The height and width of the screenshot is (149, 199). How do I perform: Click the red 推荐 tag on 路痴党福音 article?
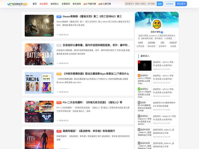point(59,131)
